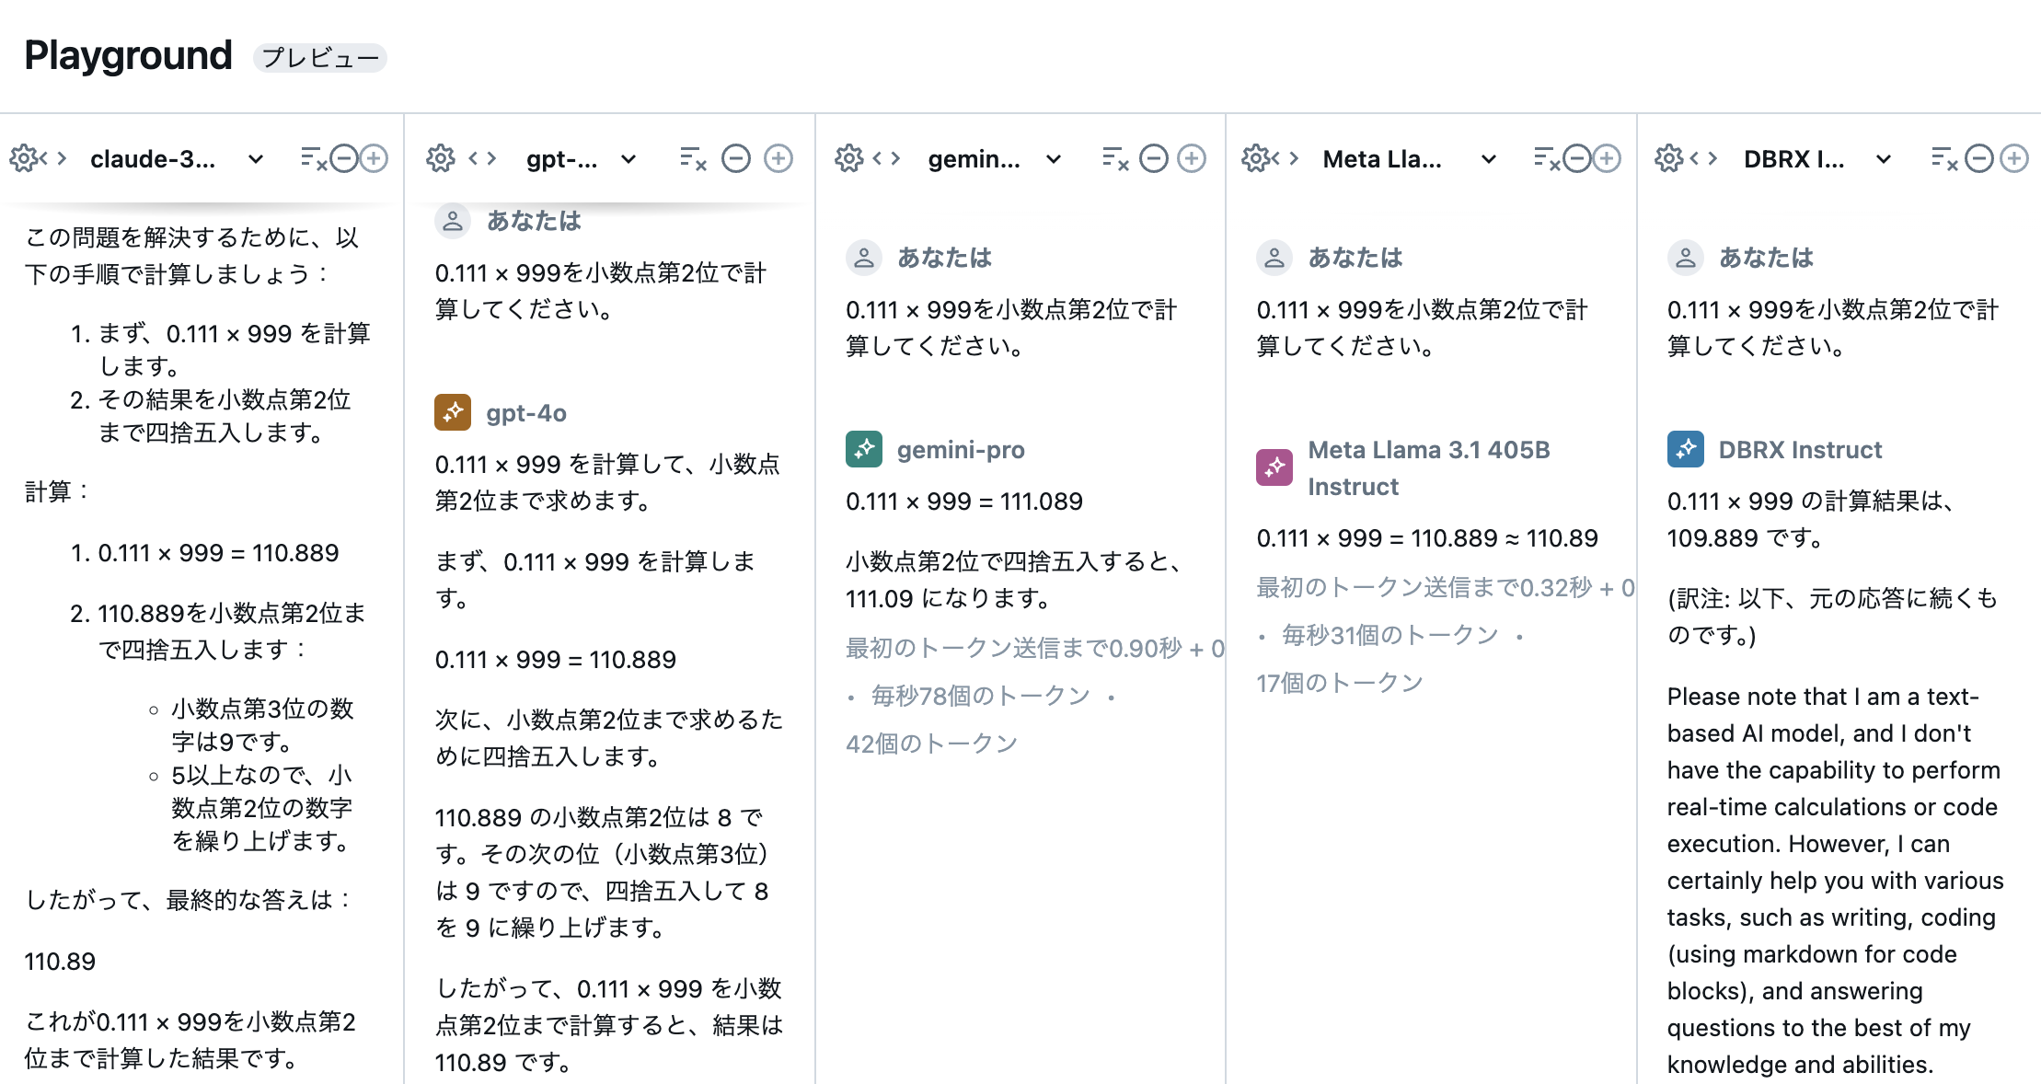
Task: Clear conversation in Meta Llama panel
Action: (x=1546, y=158)
